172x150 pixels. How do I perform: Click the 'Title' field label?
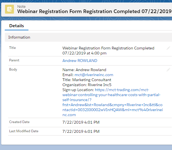(12, 48)
